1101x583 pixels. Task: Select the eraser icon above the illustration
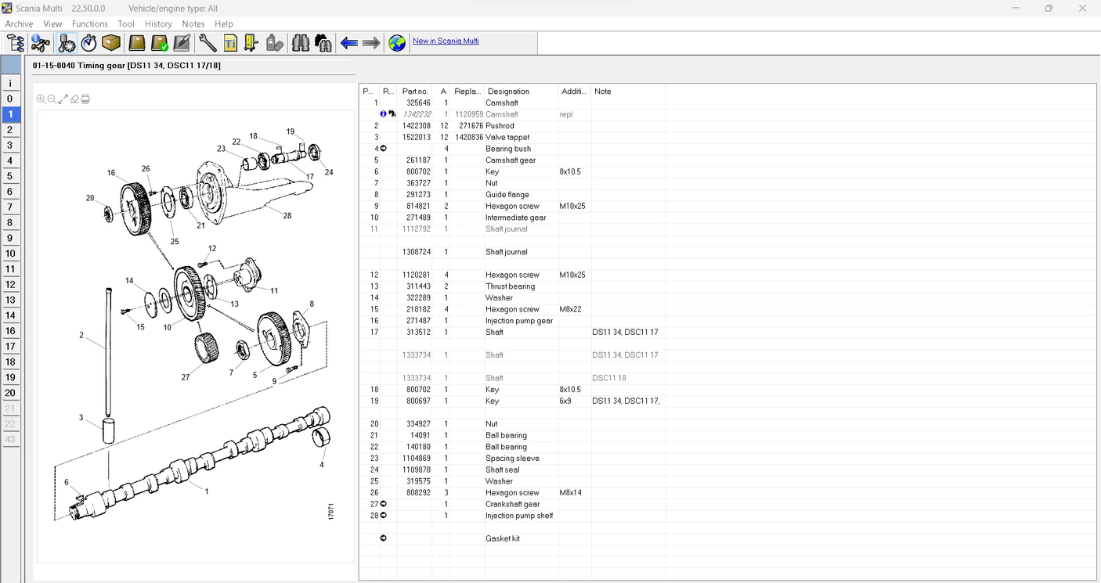[74, 99]
